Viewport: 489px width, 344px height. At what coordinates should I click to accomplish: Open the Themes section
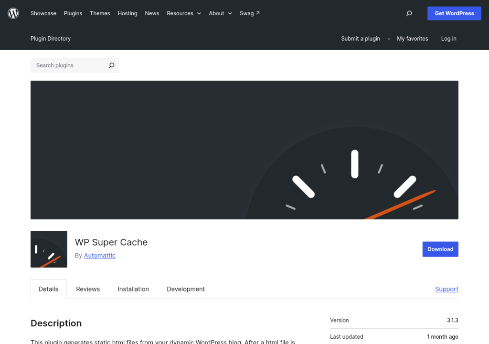pyautogui.click(x=100, y=13)
